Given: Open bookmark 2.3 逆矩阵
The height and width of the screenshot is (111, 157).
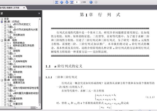Looking at the screenshot, I should (x=14, y=51).
